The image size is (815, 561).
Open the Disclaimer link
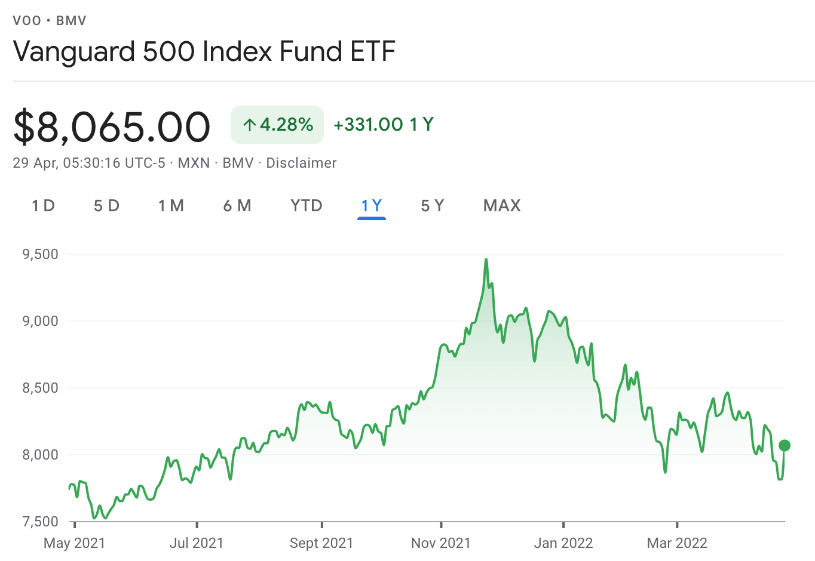click(x=301, y=162)
